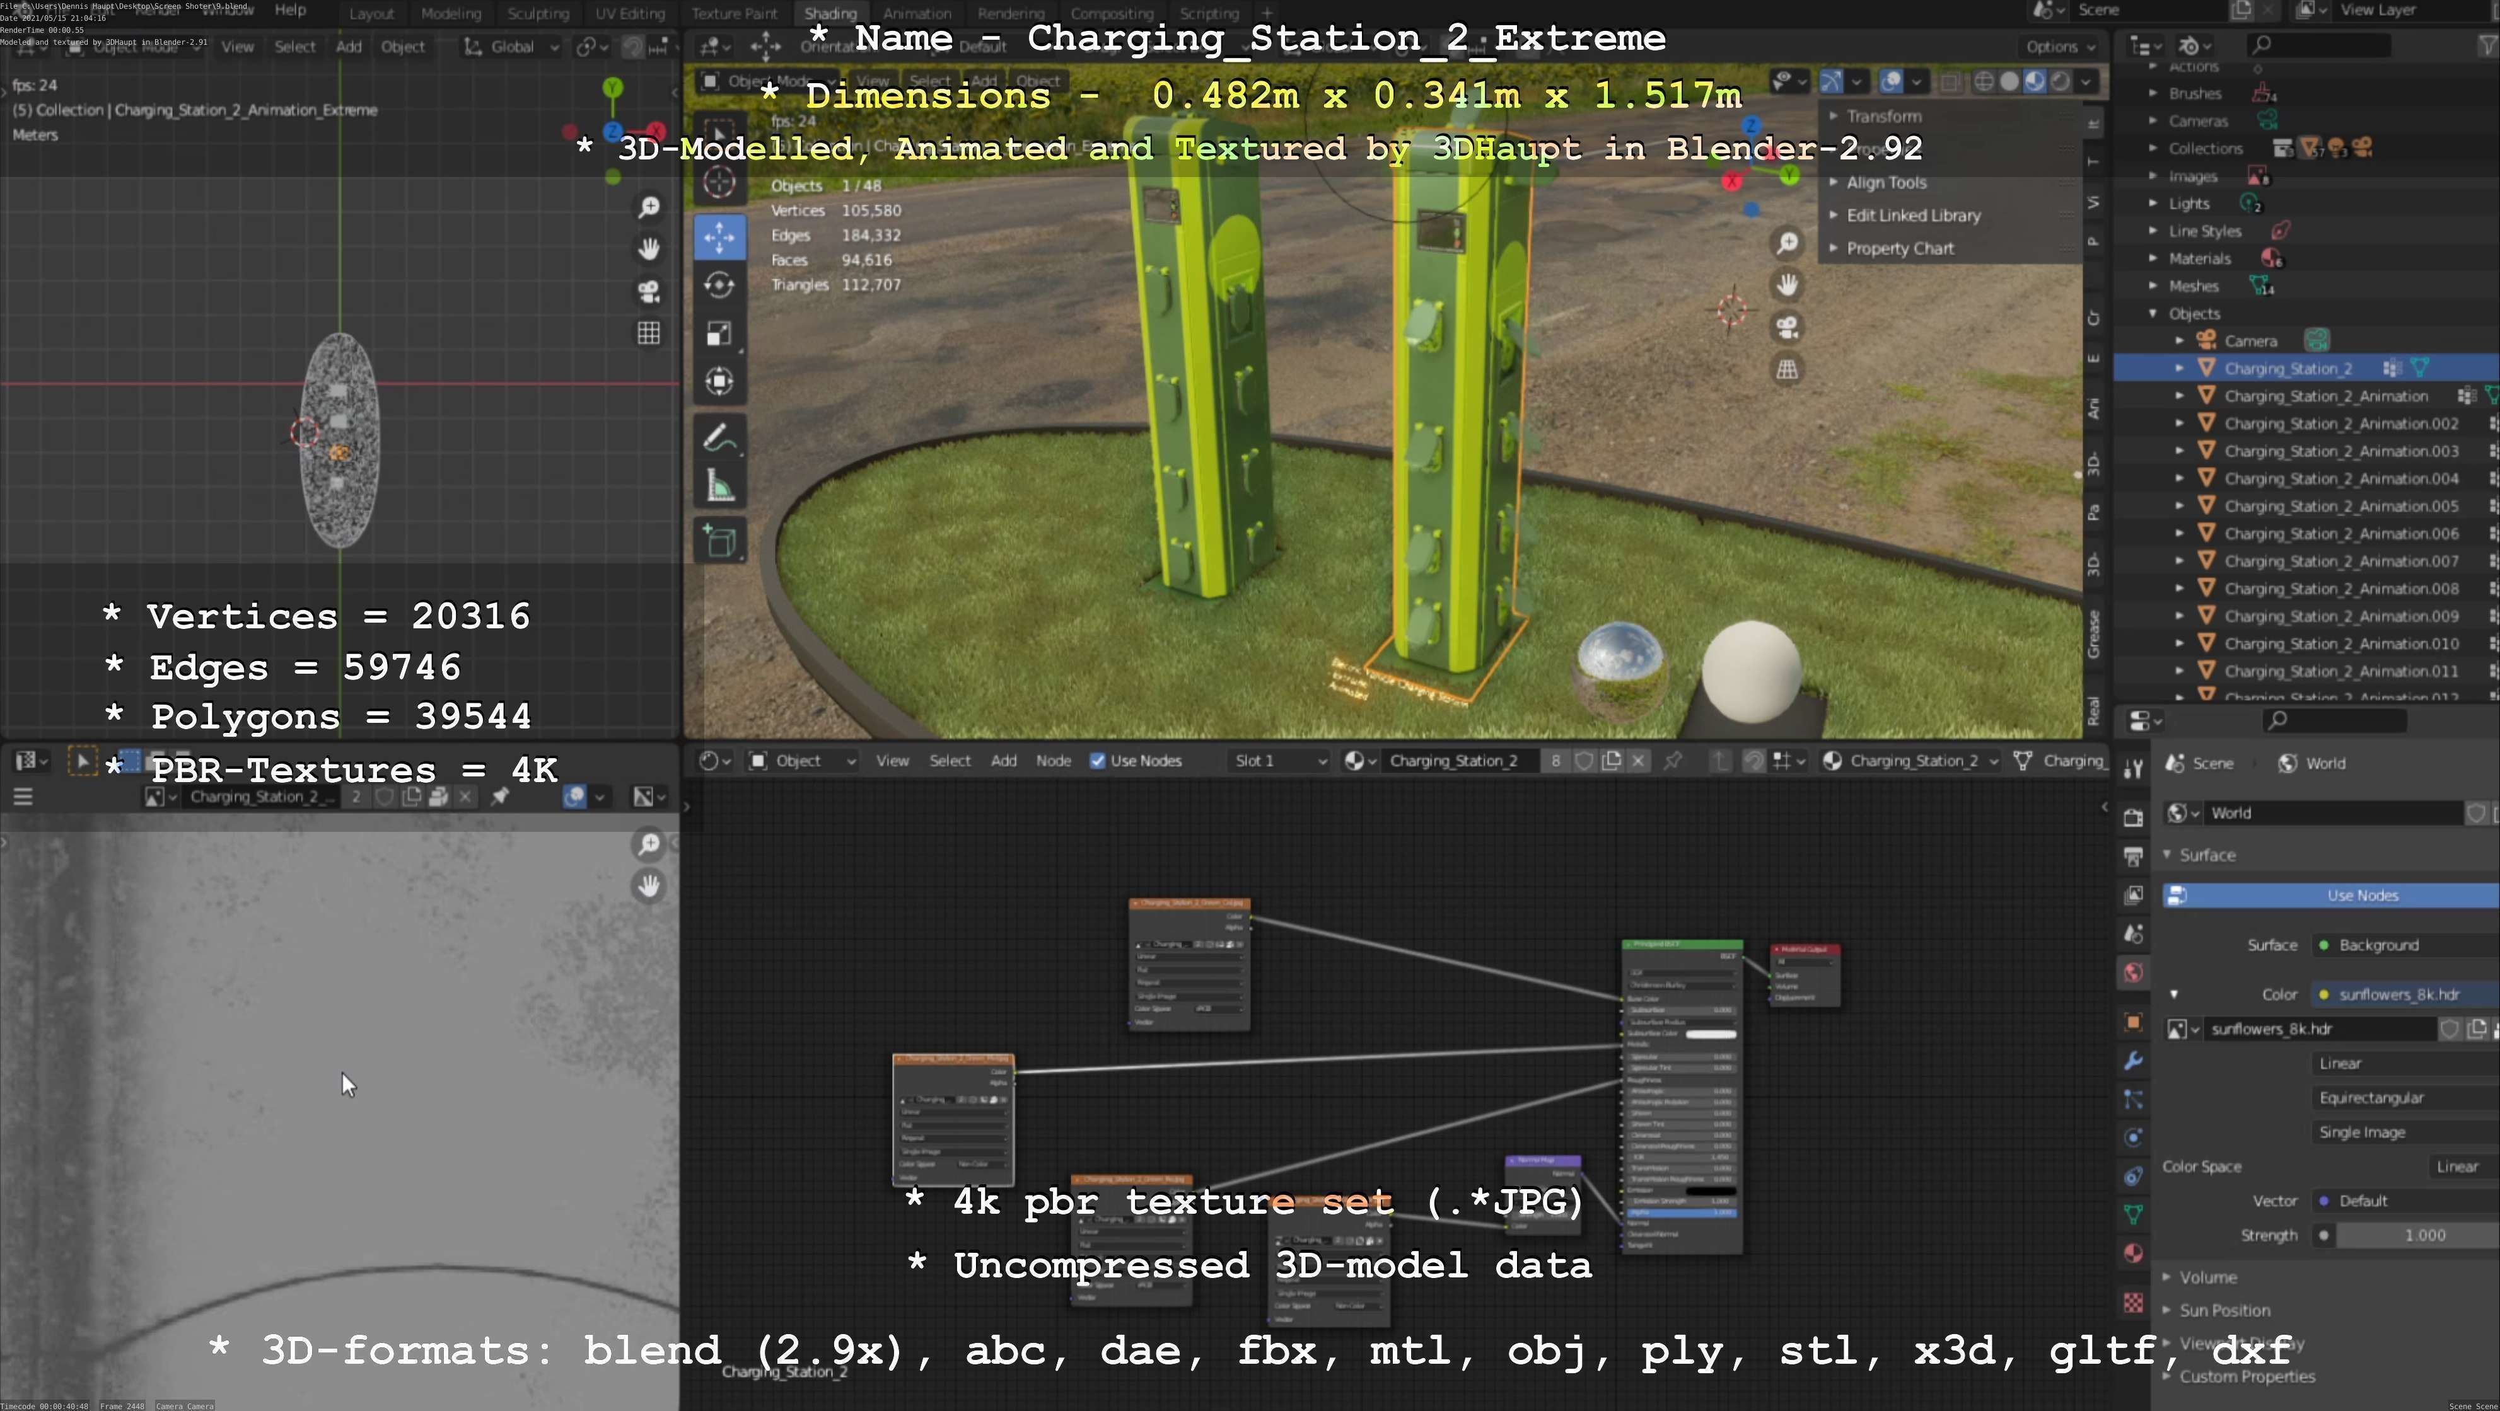Open the UV Editing workspace tab

(630, 14)
